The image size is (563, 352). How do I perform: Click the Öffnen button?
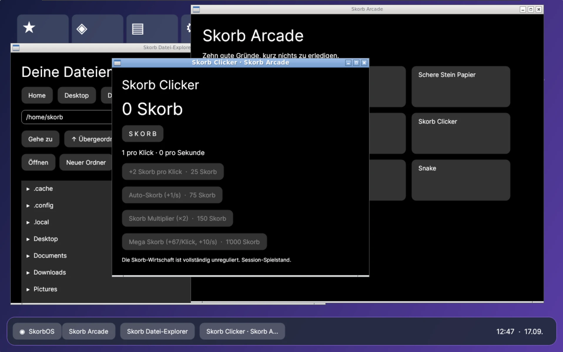(38, 162)
